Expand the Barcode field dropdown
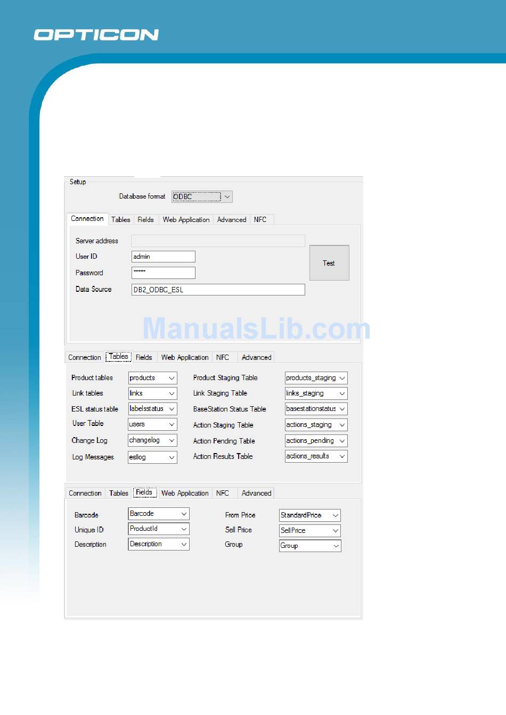Image resolution: width=506 pixels, height=715 pixels. (159, 514)
